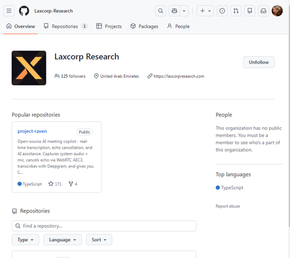The width and height of the screenshot is (290, 258).
Task: Open the 4 forks link
Action: tap(73, 184)
